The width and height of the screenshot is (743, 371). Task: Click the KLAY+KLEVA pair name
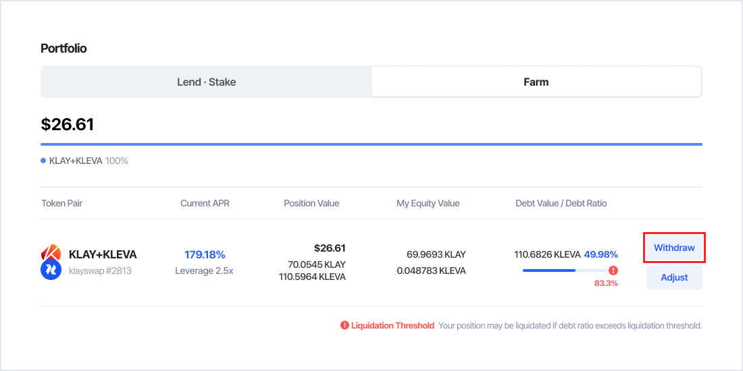pos(103,254)
